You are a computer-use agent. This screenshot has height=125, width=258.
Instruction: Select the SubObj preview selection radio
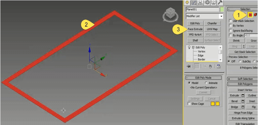240,61
